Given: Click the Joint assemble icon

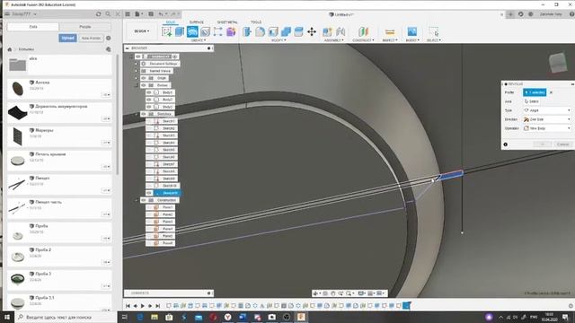Looking at the screenshot, I should point(341,32).
